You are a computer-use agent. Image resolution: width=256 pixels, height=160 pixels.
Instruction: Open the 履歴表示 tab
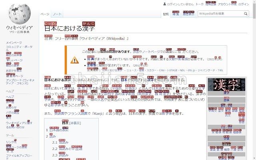point(188,14)
